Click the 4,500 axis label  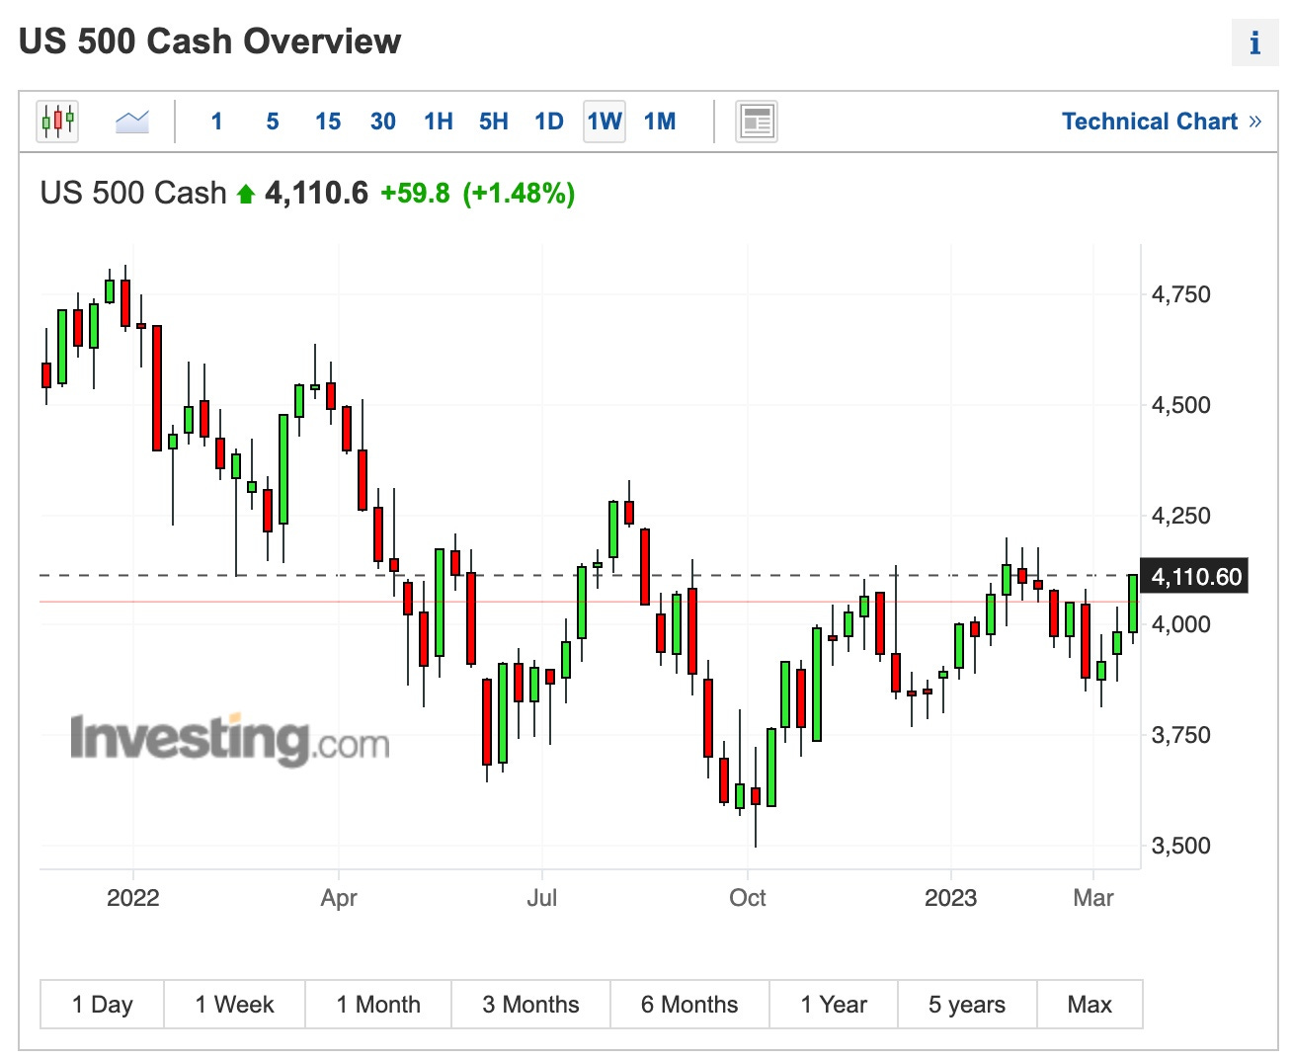(x=1180, y=405)
